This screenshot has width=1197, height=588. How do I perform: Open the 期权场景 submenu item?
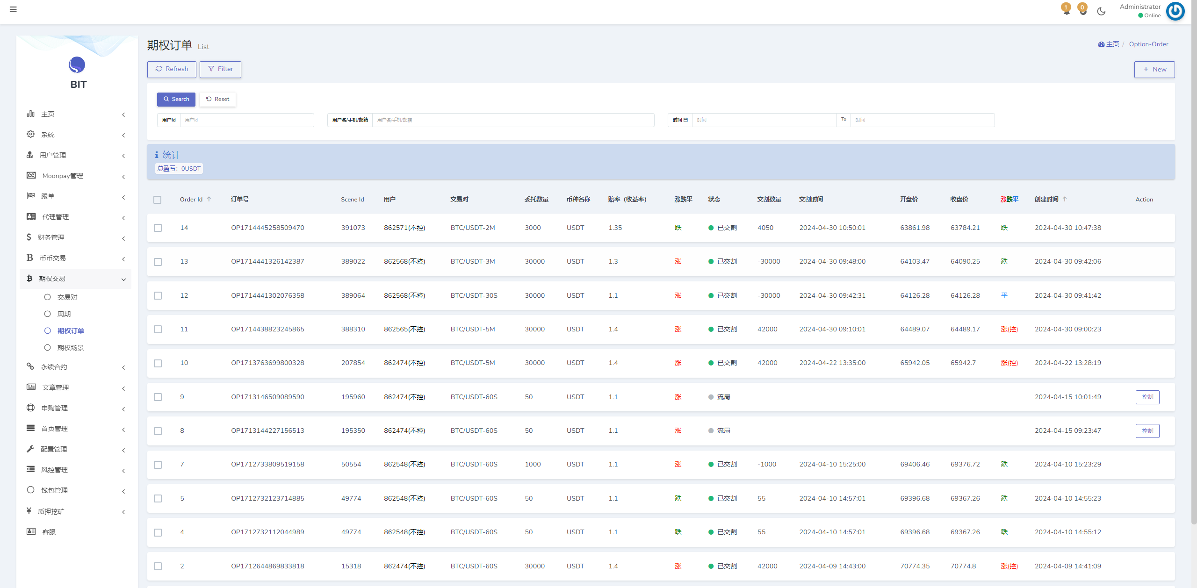click(x=71, y=348)
